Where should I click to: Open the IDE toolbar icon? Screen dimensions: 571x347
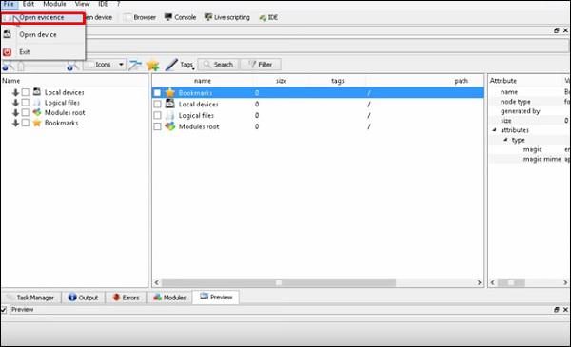click(263, 17)
